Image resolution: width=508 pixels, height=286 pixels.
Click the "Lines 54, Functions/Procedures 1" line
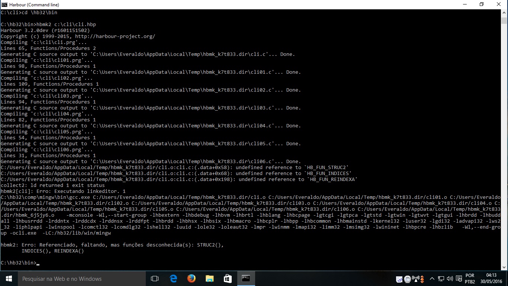coord(48,138)
